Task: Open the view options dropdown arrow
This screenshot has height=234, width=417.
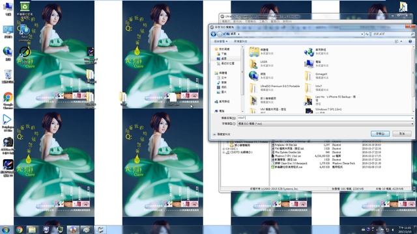Action: 401,42
